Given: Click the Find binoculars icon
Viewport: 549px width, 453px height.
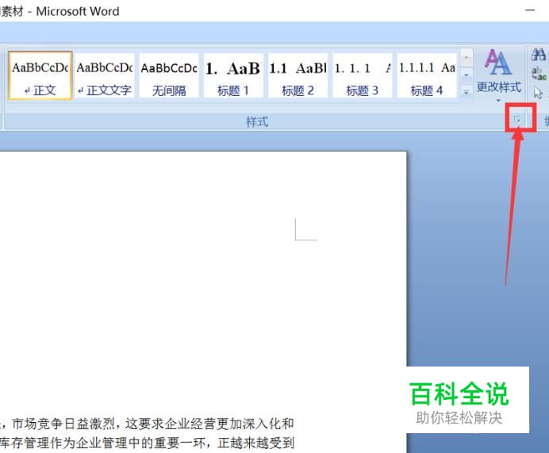Looking at the screenshot, I should click(x=539, y=55).
